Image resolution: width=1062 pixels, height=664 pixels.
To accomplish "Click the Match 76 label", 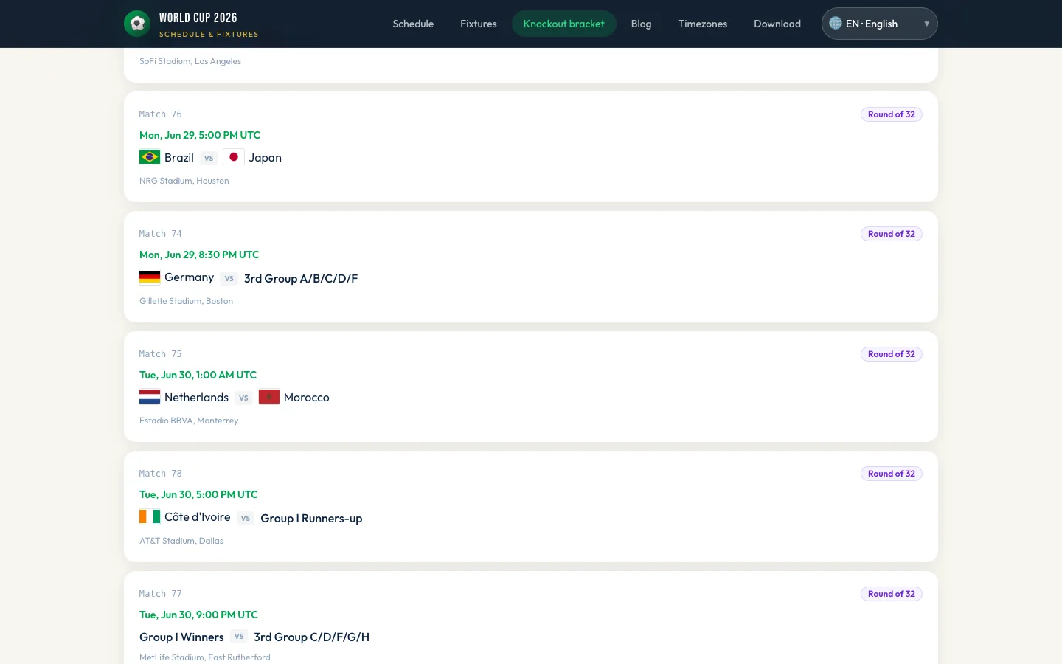I will coord(161,114).
